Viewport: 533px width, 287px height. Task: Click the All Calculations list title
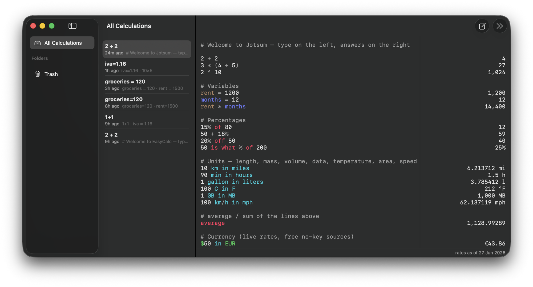tap(129, 26)
